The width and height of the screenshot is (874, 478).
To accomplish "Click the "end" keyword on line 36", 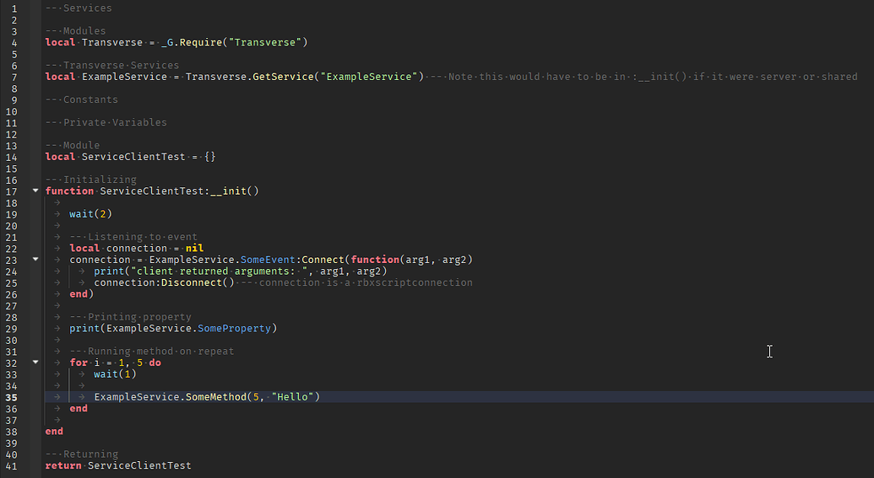I will point(79,408).
